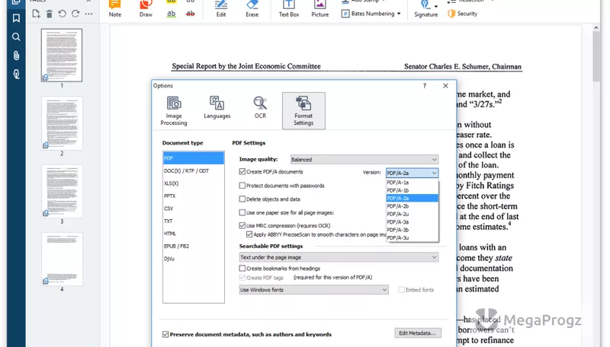Switch to the Languages tab

[x=217, y=110]
